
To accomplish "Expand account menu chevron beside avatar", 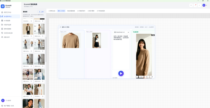I will (x=207, y=5).
